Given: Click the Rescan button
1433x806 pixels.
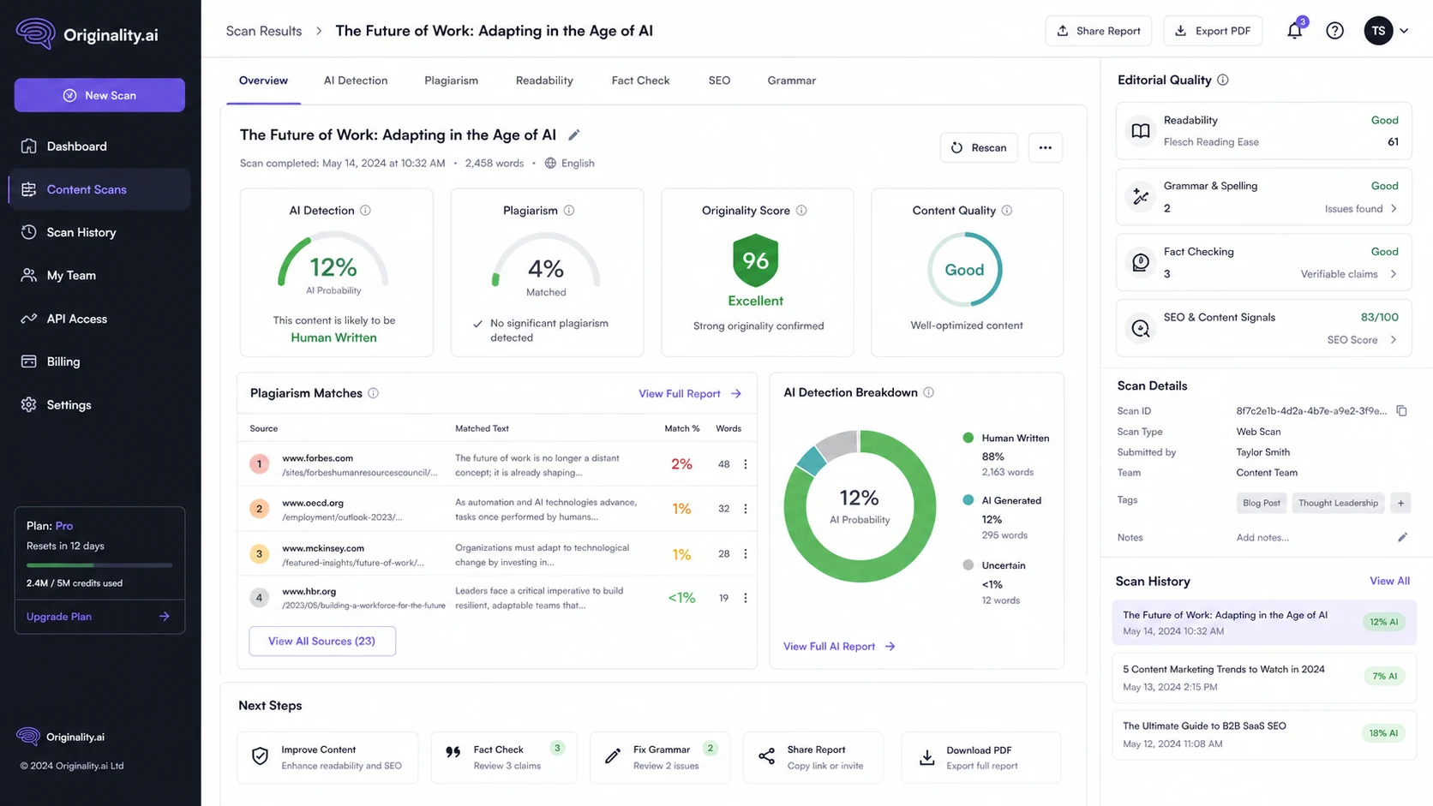Looking at the screenshot, I should click(x=979, y=147).
